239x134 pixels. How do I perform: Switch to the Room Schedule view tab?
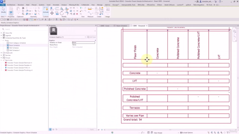coord(121,26)
